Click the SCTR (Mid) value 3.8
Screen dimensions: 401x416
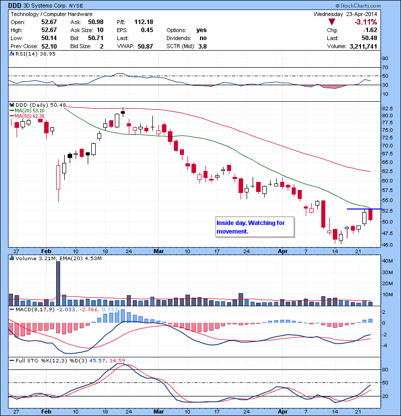pyautogui.click(x=202, y=47)
